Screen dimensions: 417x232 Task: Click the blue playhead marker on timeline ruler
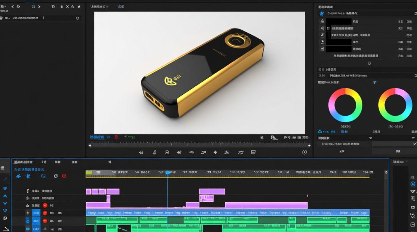[168, 172]
